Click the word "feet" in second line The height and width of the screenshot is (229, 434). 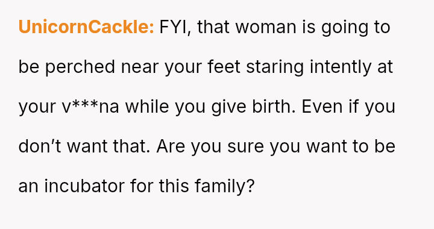[224, 67]
